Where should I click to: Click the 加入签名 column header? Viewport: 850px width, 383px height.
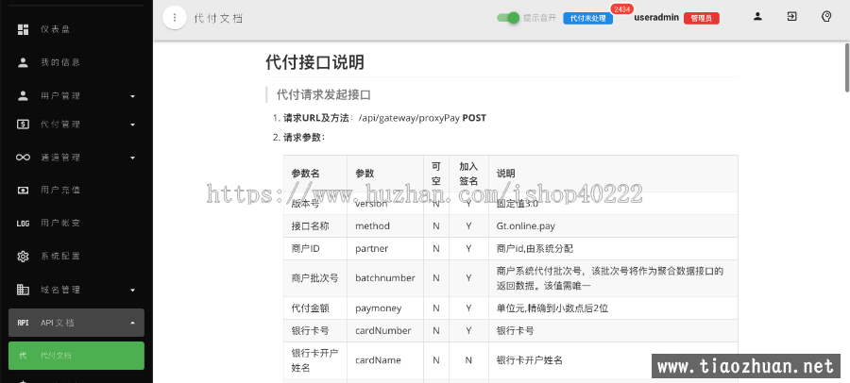tap(468, 174)
